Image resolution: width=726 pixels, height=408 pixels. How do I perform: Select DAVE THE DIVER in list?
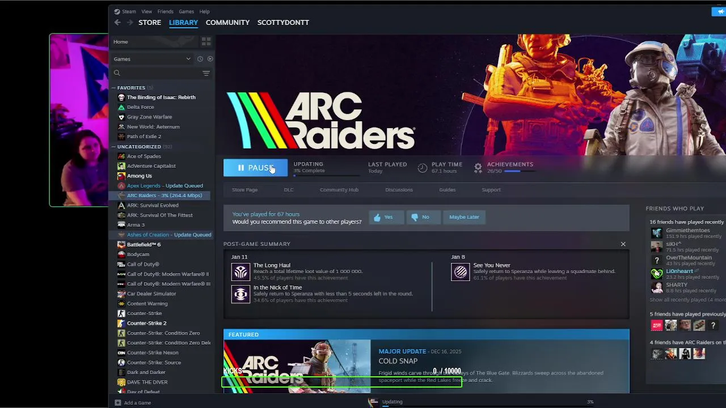point(147,382)
